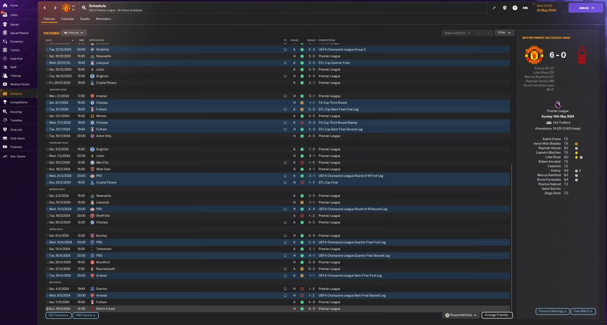Click the PSG Quarter Final Second Leg row
This screenshot has width=607, height=325.
[278, 255]
